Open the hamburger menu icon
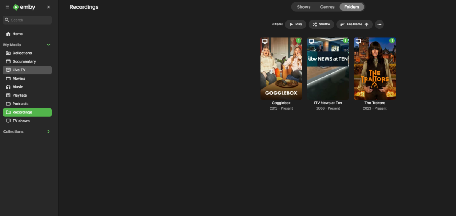 pyautogui.click(x=7, y=7)
